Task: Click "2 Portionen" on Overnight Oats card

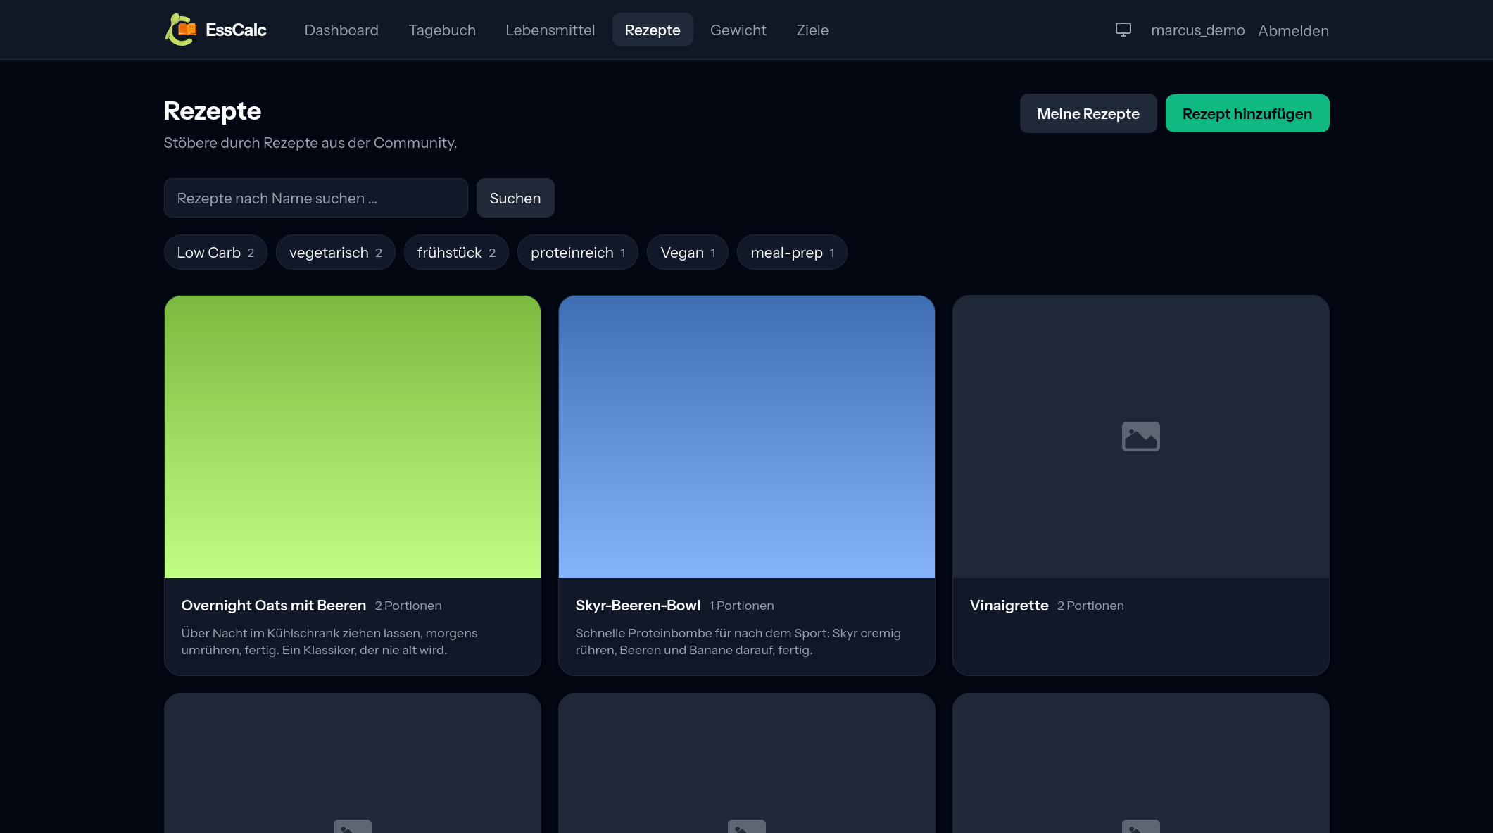Action: [408, 606]
